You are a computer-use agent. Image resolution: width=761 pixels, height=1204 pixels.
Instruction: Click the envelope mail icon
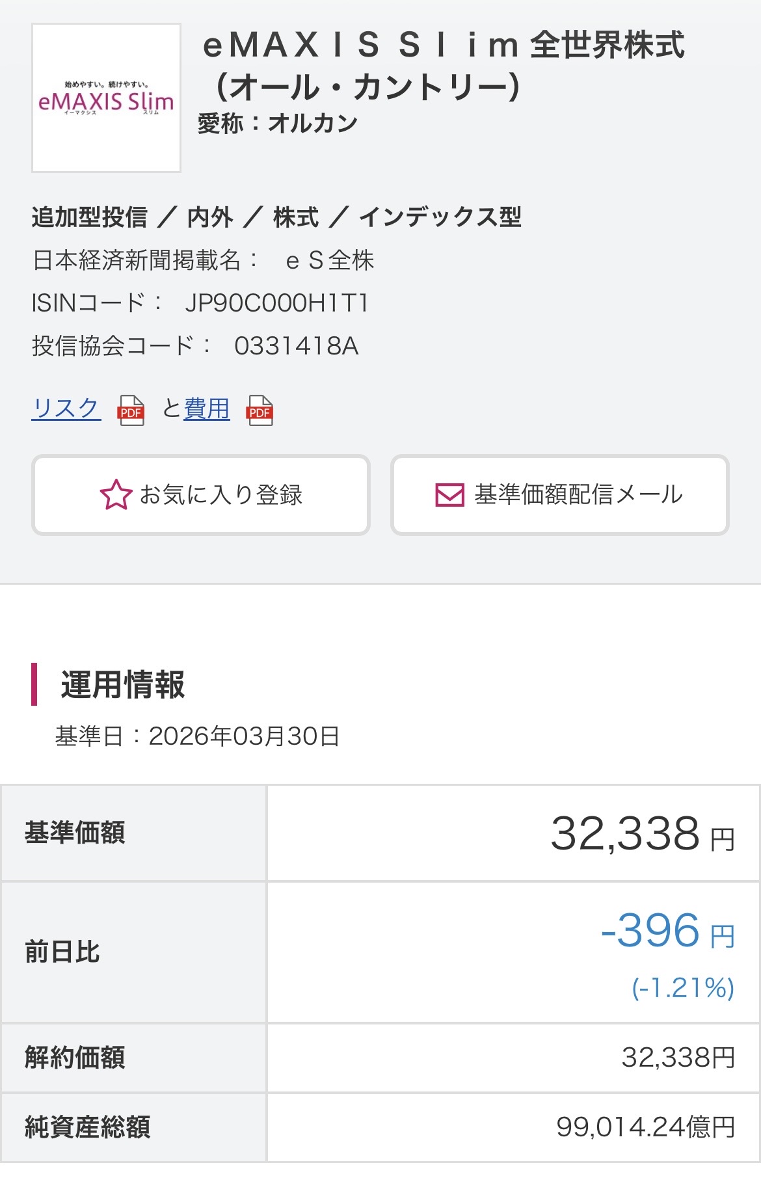click(x=449, y=494)
